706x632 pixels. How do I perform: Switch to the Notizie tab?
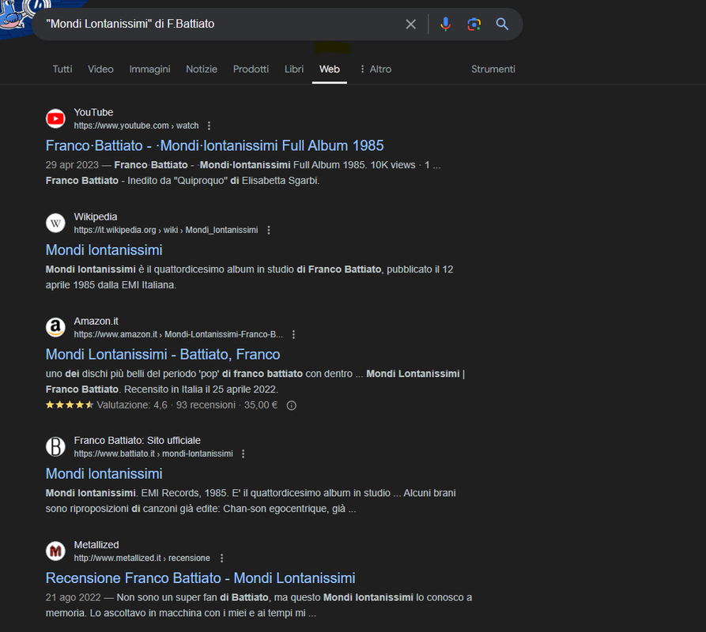[x=202, y=70]
